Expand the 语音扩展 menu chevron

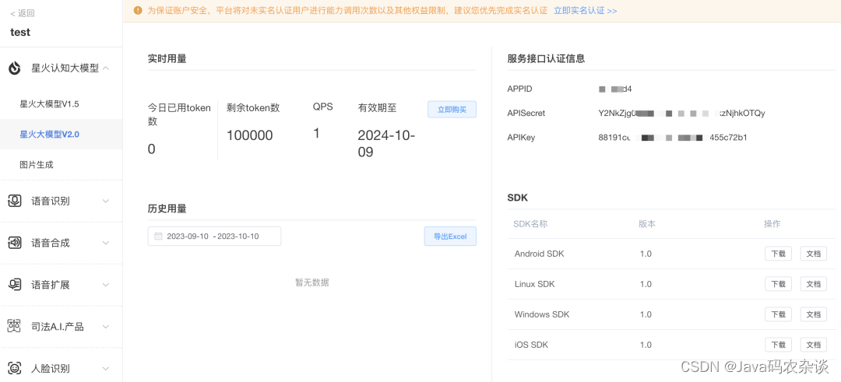click(x=106, y=285)
